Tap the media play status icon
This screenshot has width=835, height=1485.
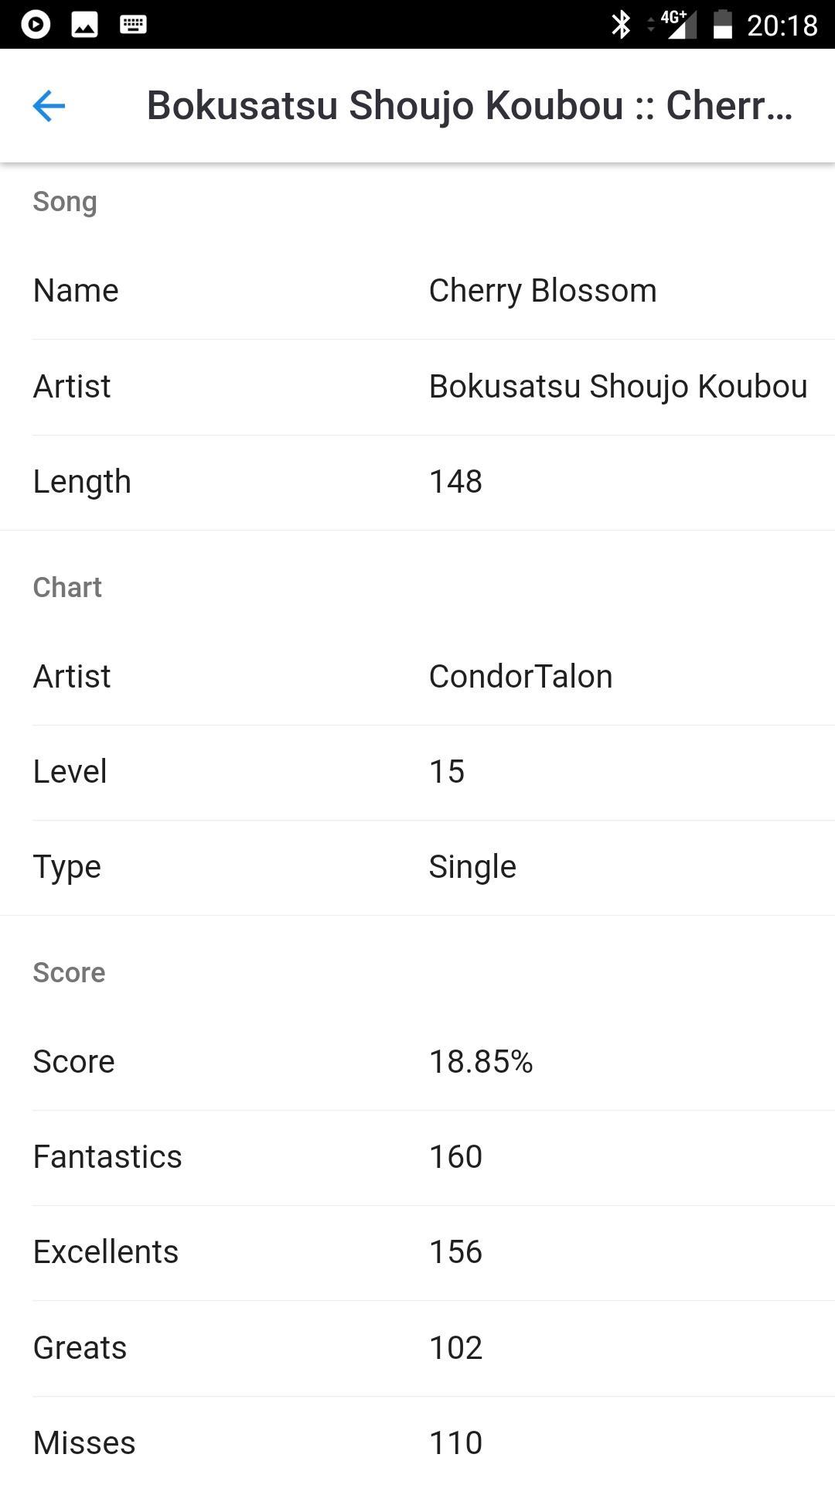pos(36,24)
